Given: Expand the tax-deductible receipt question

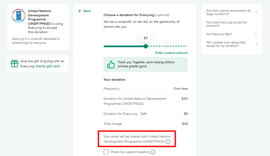Looking at the screenshot, I should (256, 44).
